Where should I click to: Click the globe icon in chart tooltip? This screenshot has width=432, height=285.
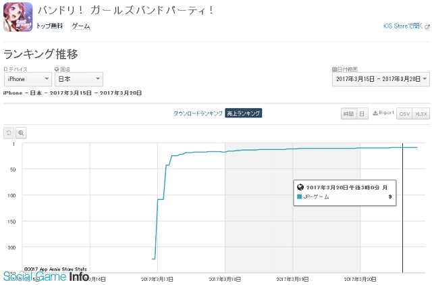coord(300,188)
